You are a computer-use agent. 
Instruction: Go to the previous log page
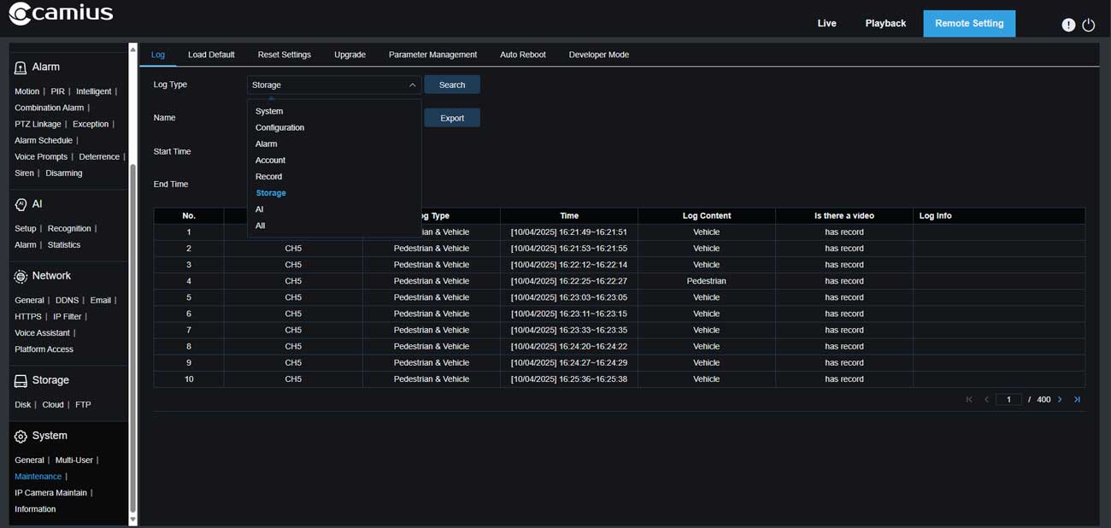click(x=986, y=400)
